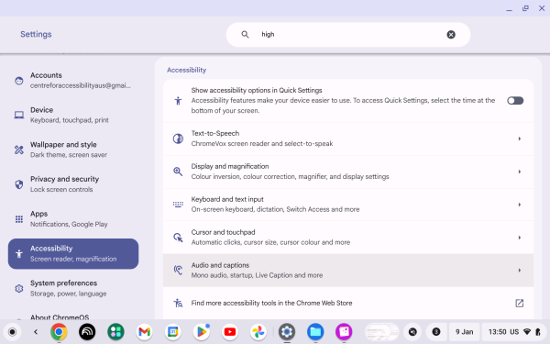Click the Settings gear on the shelf
The image size is (550, 344).
click(287, 332)
